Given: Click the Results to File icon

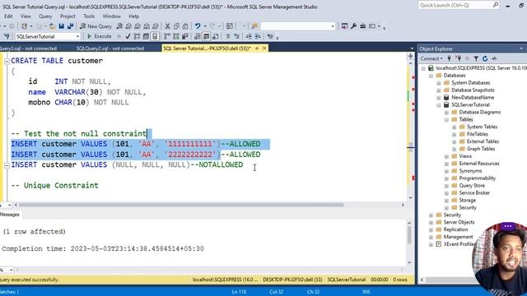Looking at the screenshot, I should click(216, 36).
